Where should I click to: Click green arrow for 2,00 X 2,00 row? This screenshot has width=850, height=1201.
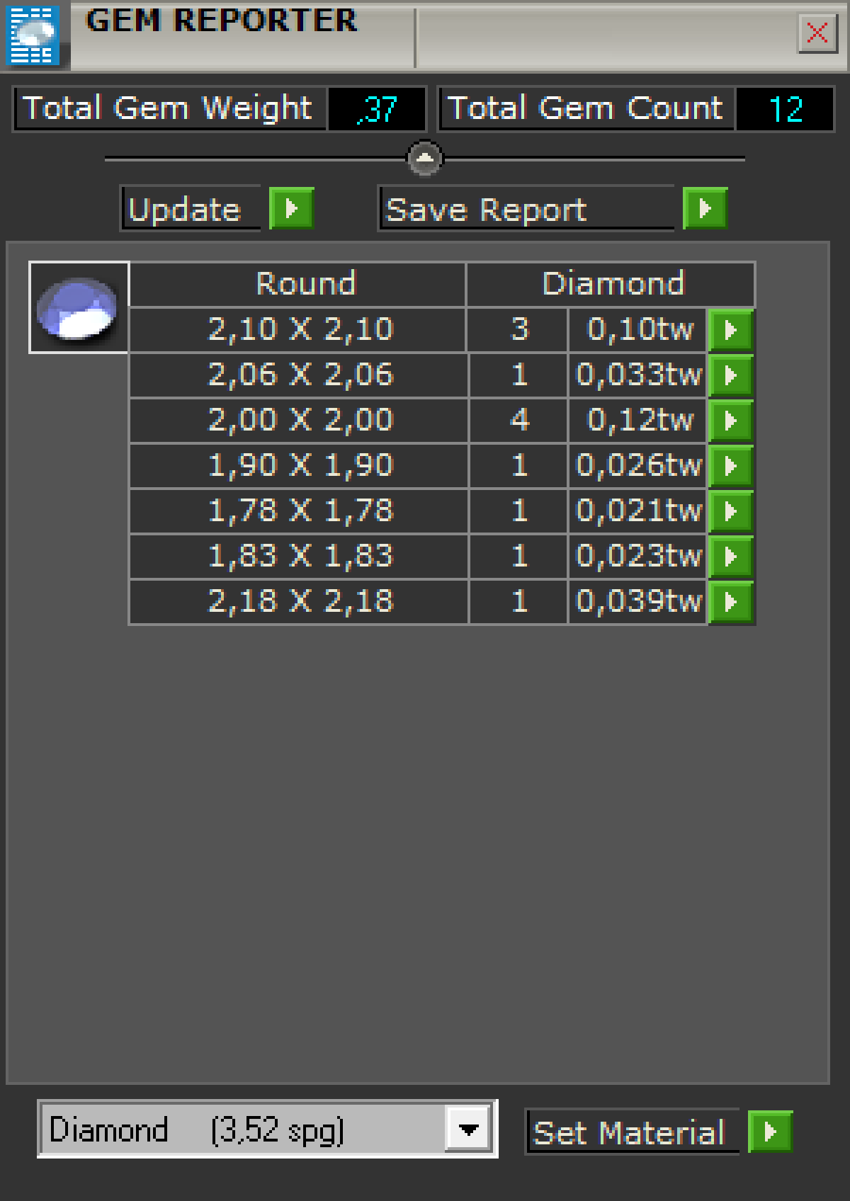730,421
